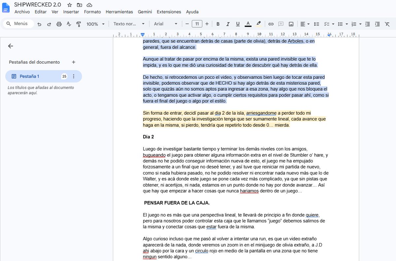
Task: Open the Herramientas menu
Action: coord(119,12)
